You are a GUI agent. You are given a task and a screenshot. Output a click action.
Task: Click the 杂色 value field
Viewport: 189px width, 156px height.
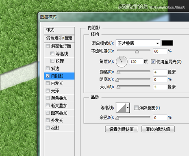tap(160, 117)
